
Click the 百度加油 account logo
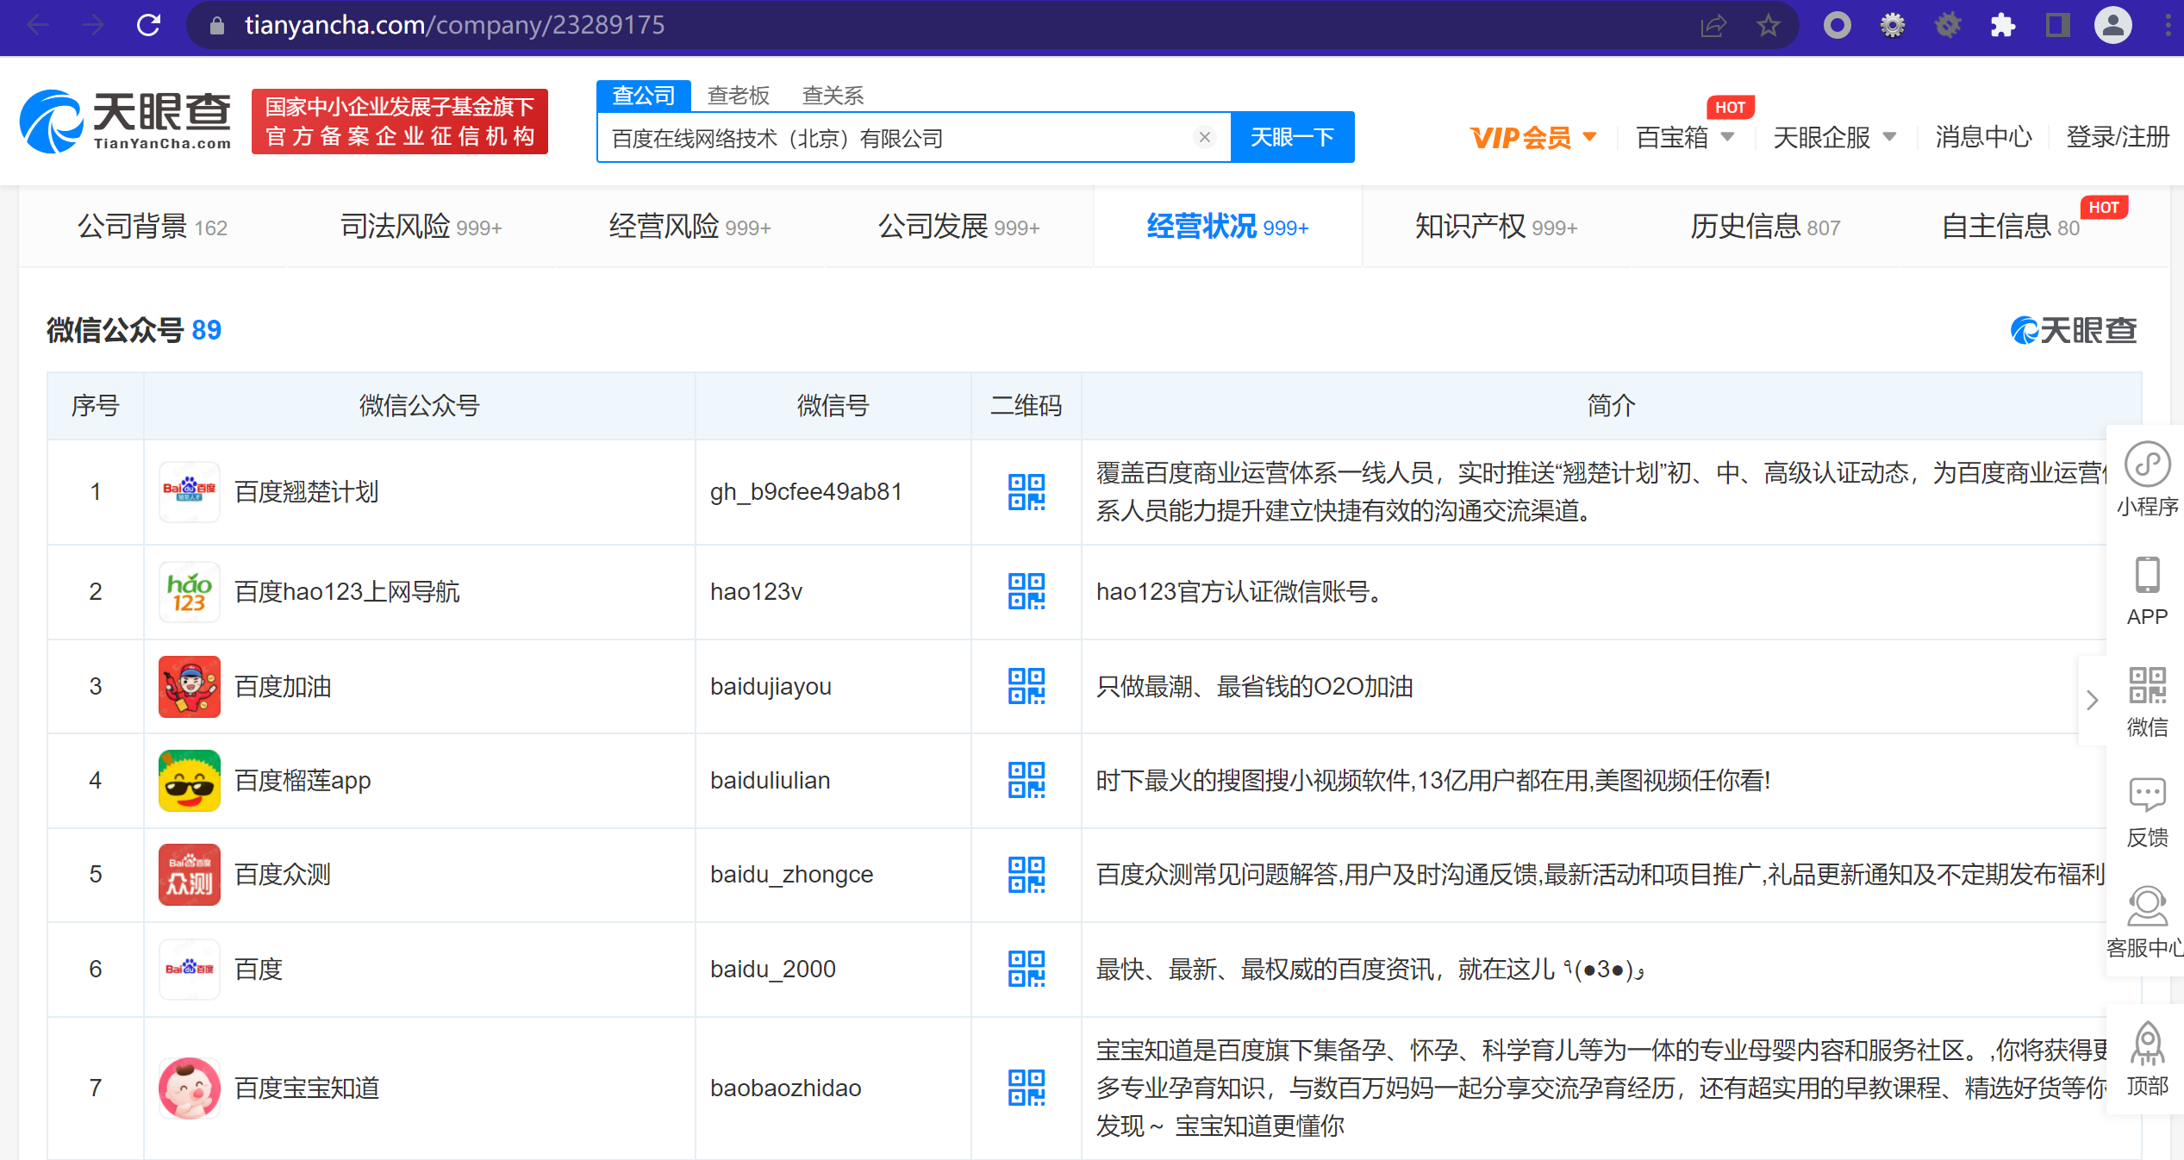(x=190, y=687)
